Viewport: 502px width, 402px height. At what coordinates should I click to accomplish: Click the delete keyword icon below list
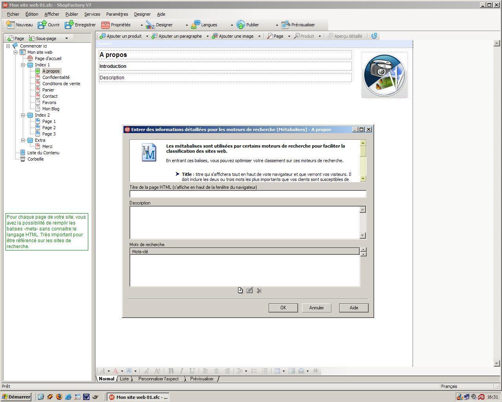(x=259, y=291)
